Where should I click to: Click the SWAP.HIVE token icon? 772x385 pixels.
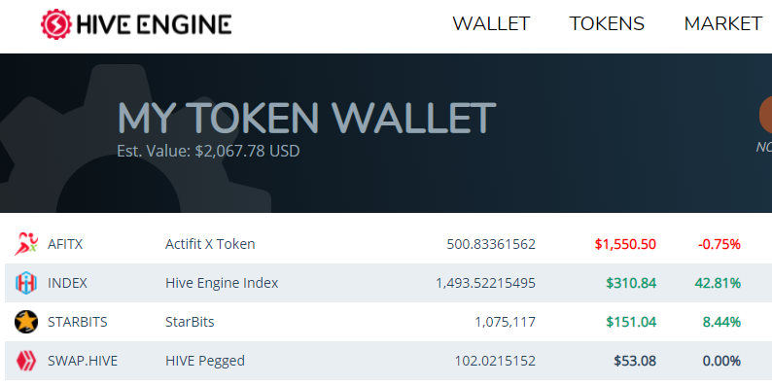point(26,361)
